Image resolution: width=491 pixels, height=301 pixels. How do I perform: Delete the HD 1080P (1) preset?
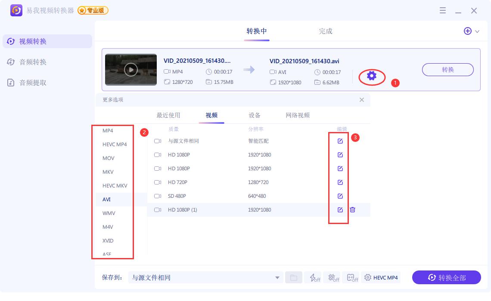352,209
